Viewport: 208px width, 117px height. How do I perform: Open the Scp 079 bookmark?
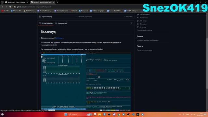[x=132, y=11]
